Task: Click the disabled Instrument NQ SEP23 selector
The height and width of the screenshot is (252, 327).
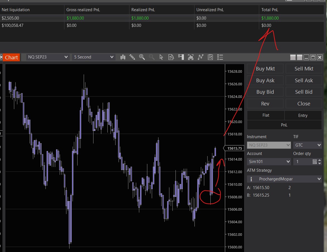Action: (x=269, y=145)
